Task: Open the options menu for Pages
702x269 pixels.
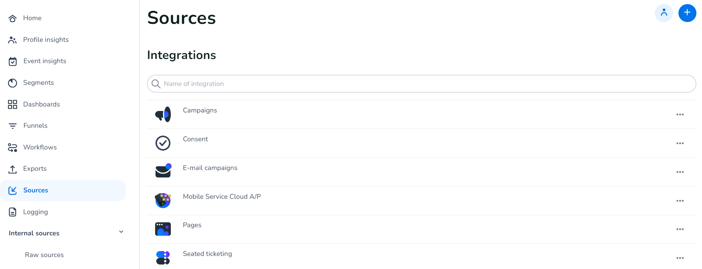Action: pyautogui.click(x=680, y=229)
